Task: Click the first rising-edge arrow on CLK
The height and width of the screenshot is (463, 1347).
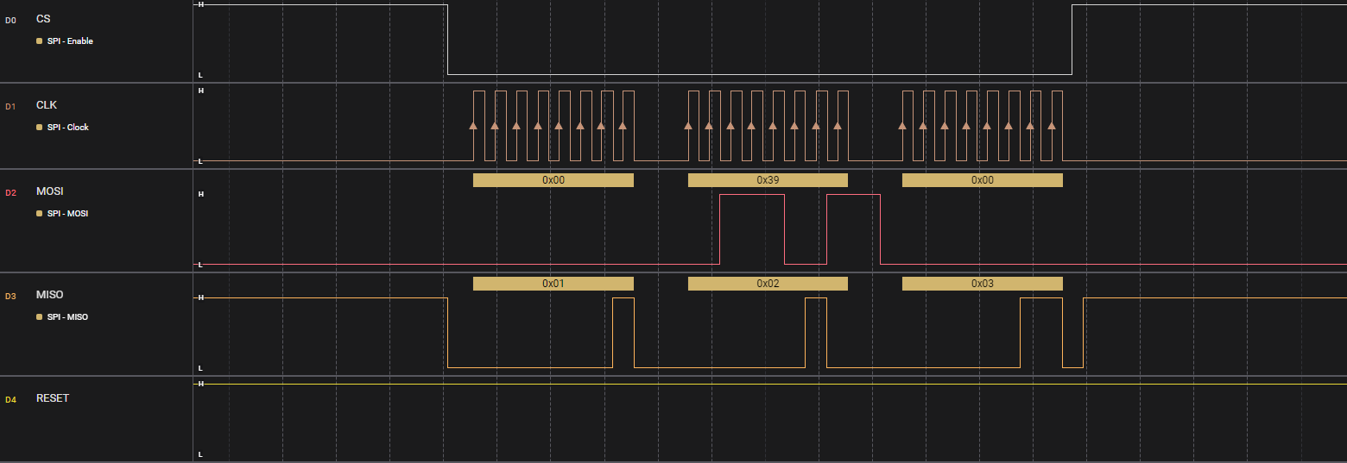Action: 473,126
